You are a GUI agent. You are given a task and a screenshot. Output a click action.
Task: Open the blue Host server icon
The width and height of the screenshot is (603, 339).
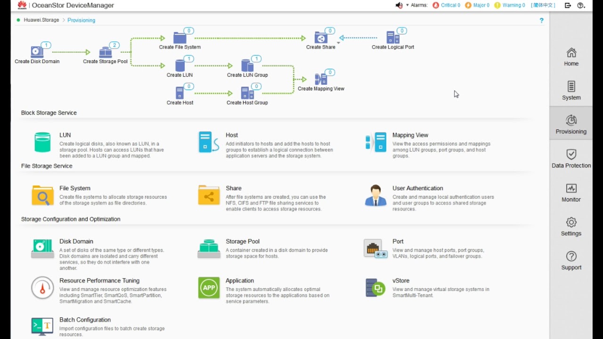tap(208, 142)
